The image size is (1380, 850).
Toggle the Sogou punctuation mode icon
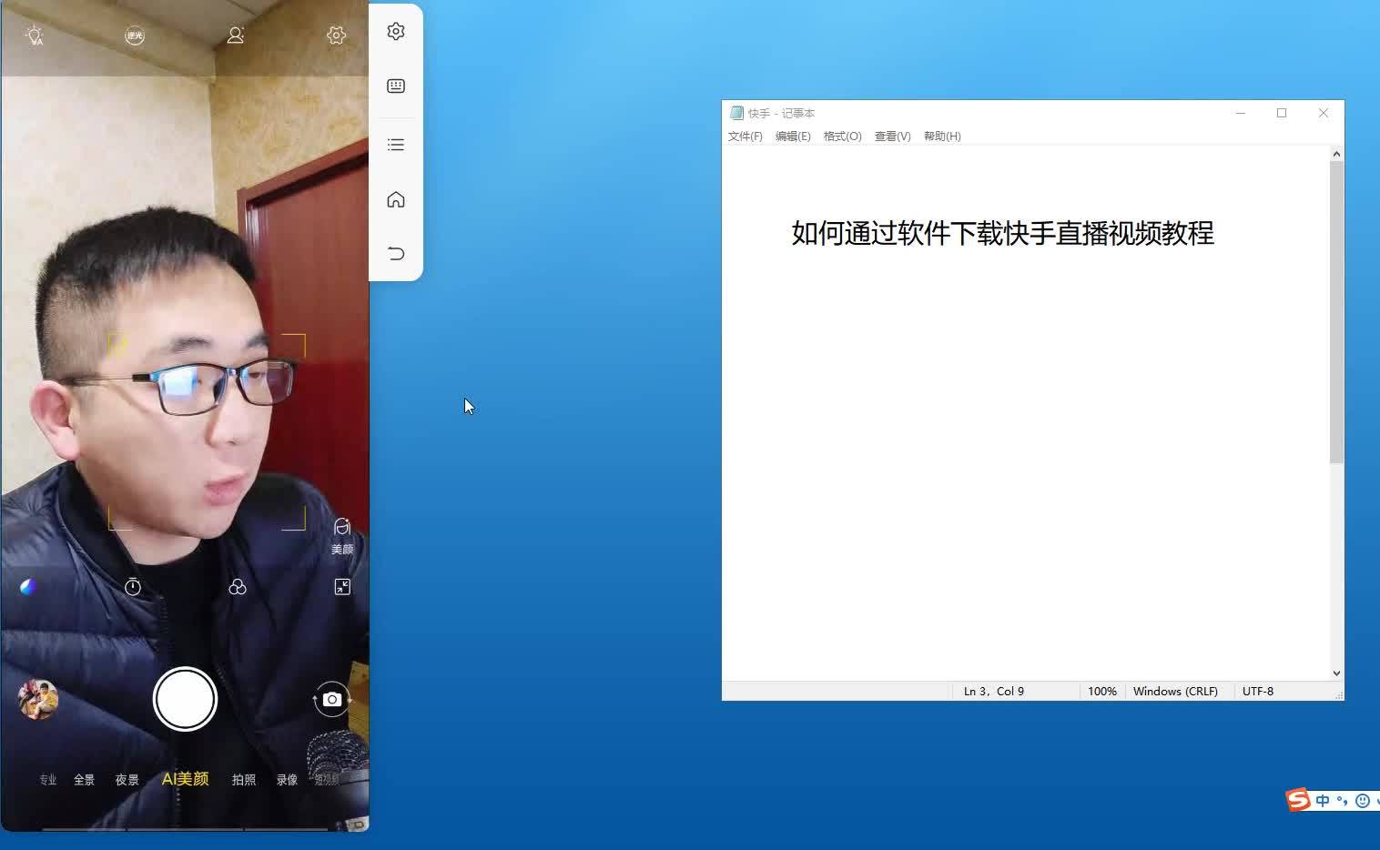(x=1343, y=801)
